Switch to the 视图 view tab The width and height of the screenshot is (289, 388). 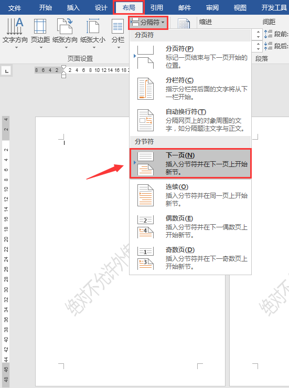[x=240, y=8]
